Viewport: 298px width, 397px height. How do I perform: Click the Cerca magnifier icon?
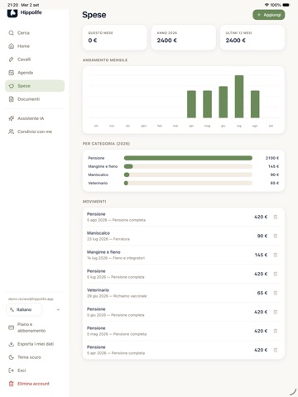tap(12, 33)
